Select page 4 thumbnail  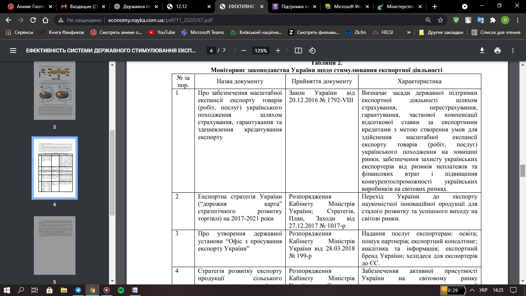click(x=54, y=168)
